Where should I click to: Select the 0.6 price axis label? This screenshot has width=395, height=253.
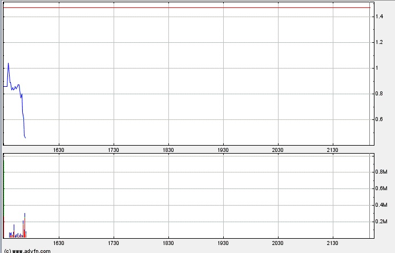pos(379,120)
